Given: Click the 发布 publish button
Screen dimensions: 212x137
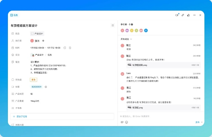Looking at the screenshot, I should [197, 122].
